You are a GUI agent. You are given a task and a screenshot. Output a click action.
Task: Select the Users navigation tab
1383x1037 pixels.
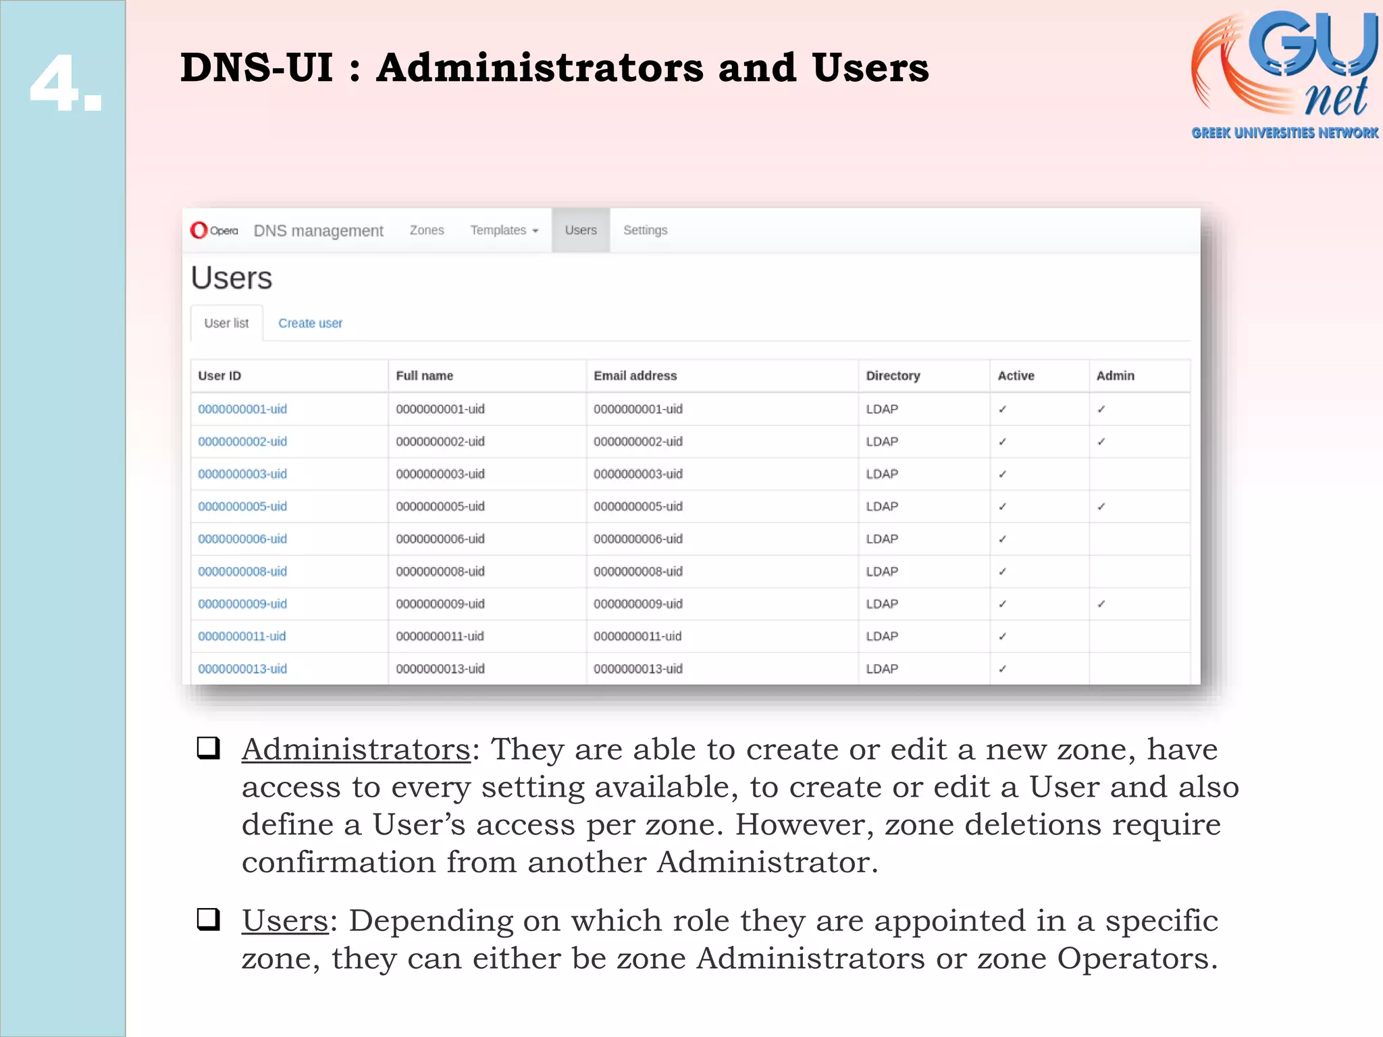tap(581, 230)
